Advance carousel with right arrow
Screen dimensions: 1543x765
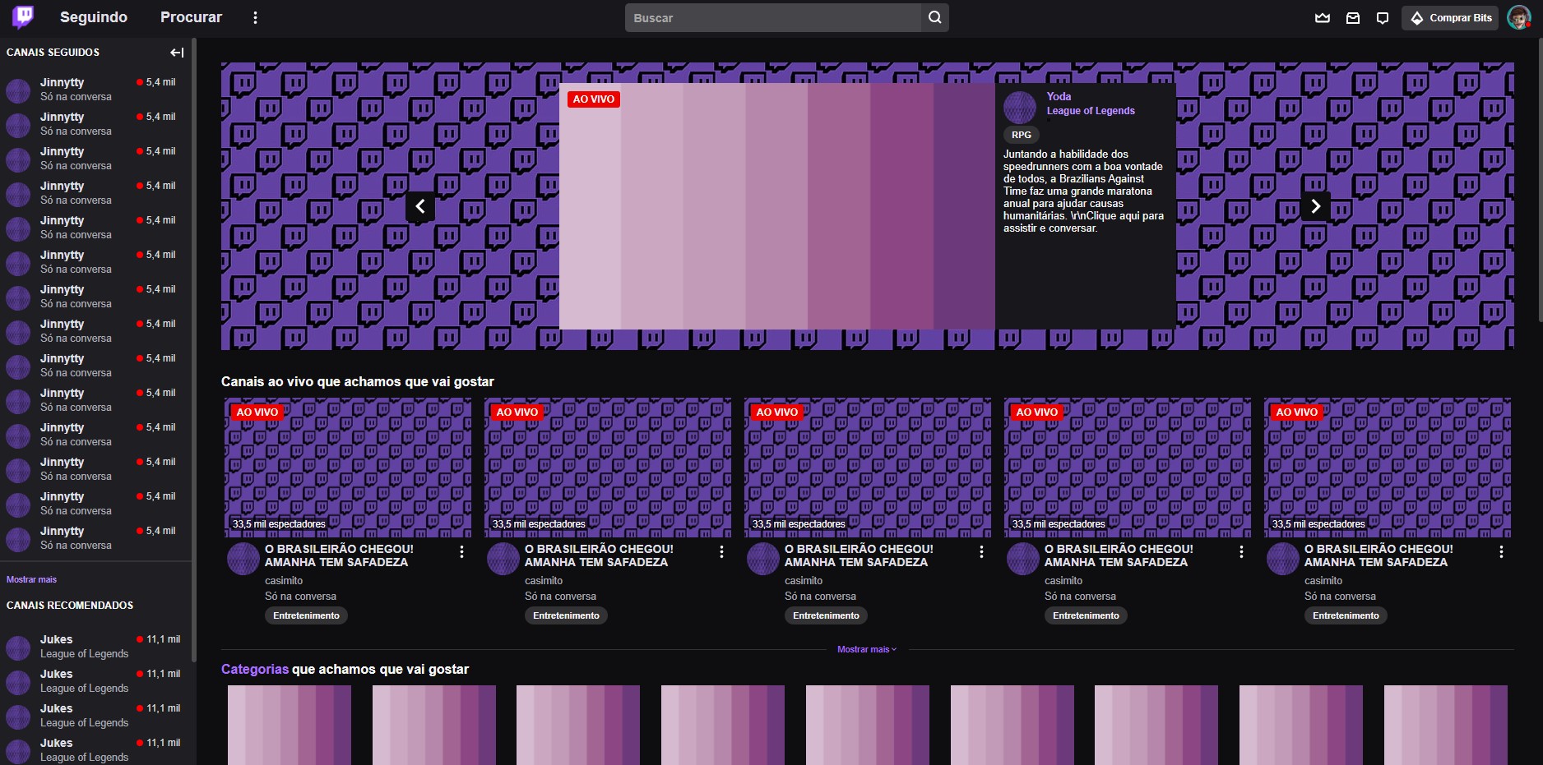[1315, 206]
